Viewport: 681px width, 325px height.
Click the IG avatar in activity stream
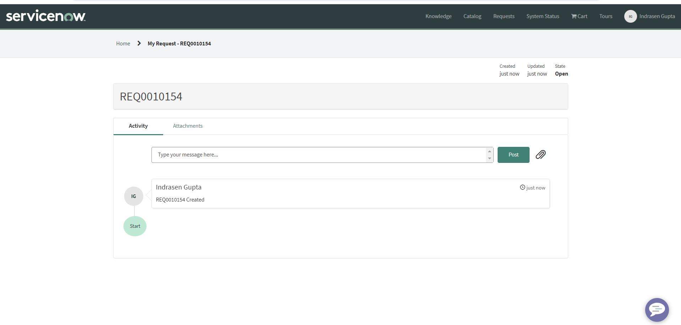[134, 196]
